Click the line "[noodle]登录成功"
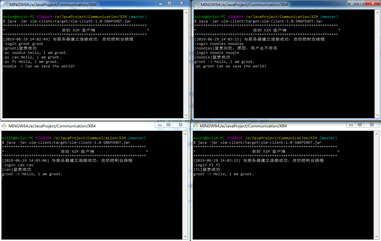The image size is (381, 241). 212,57
